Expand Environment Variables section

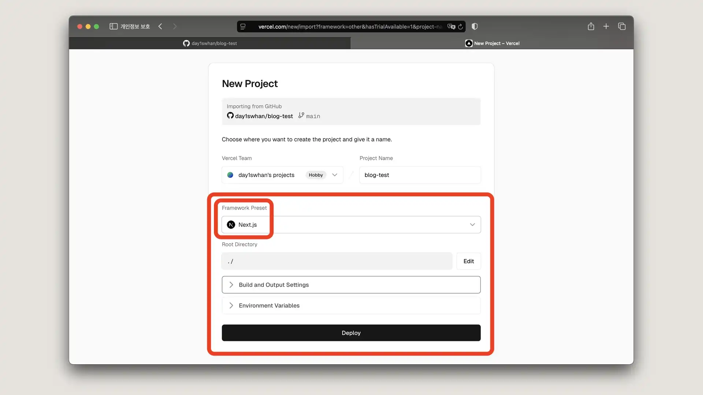click(x=351, y=305)
